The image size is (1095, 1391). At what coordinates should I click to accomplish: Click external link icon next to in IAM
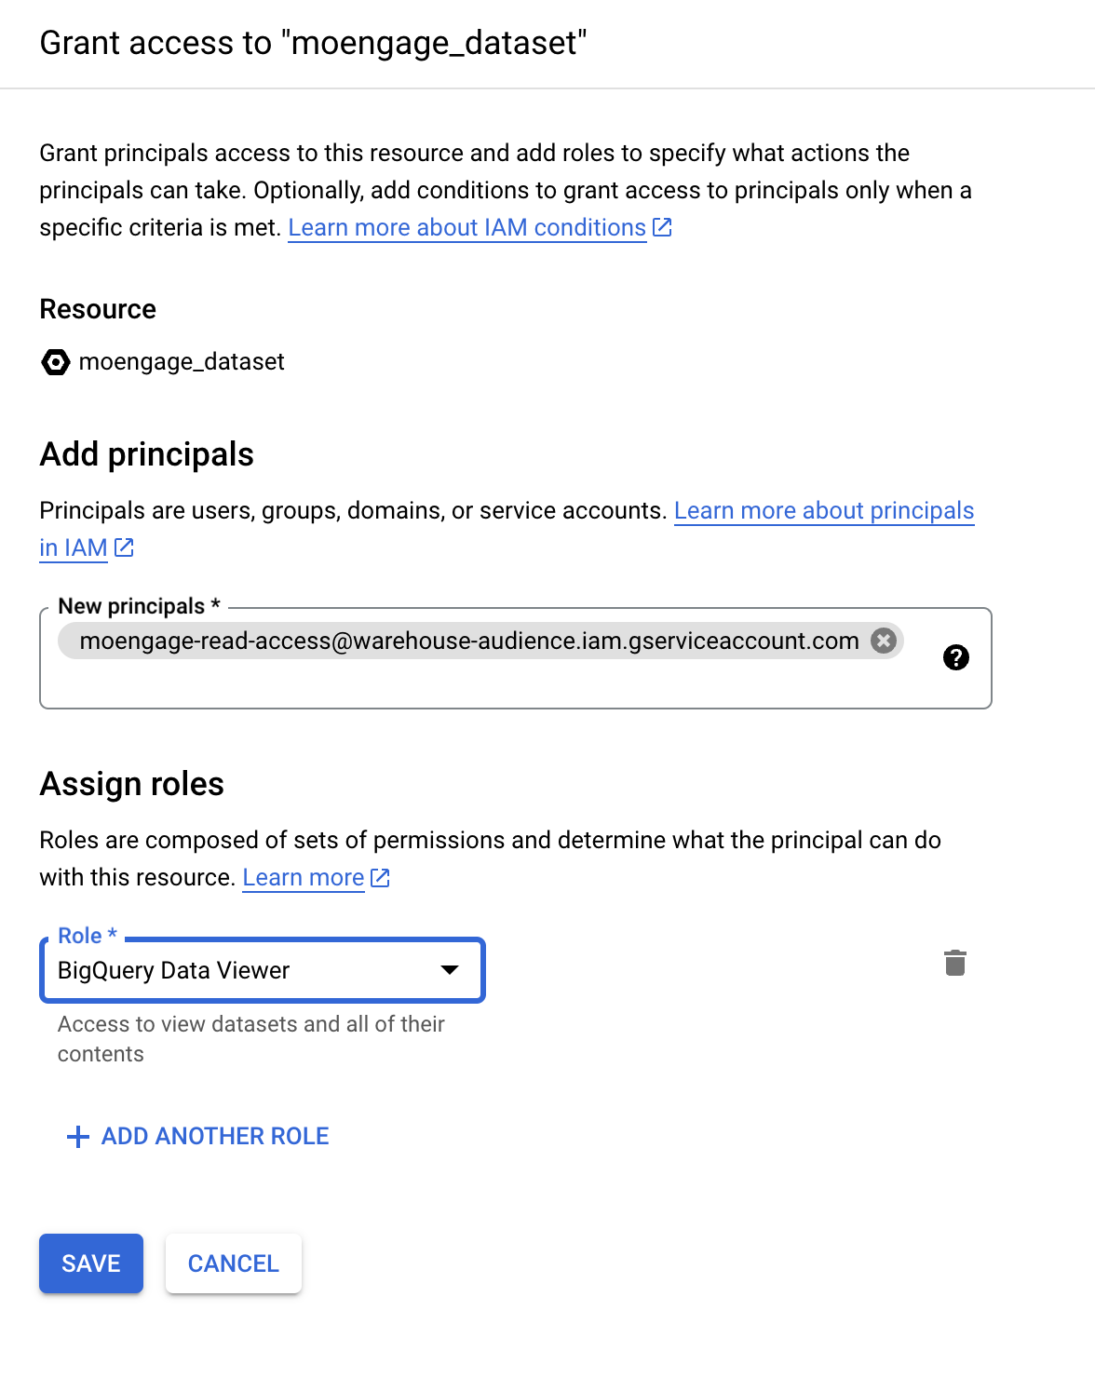[124, 547]
